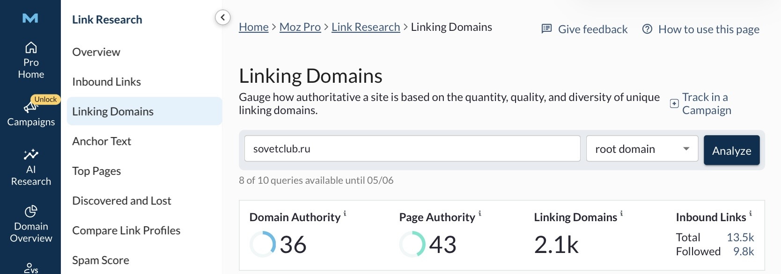Focus the sovetclub.ru URL input field
This screenshot has height=274, width=781.
point(412,149)
